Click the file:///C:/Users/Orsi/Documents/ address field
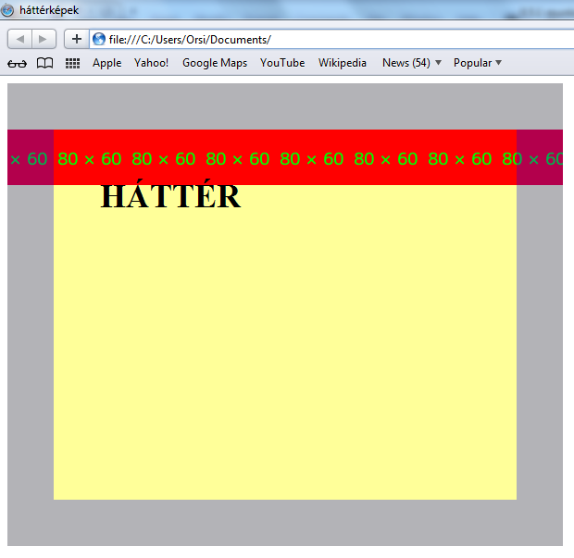574x558 pixels. click(x=331, y=39)
